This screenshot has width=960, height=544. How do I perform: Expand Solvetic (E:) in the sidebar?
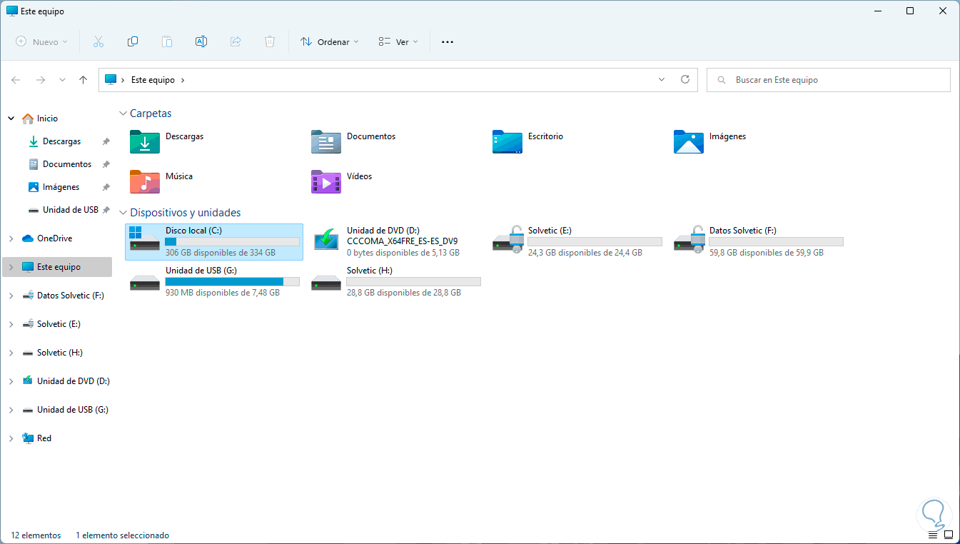click(x=11, y=324)
